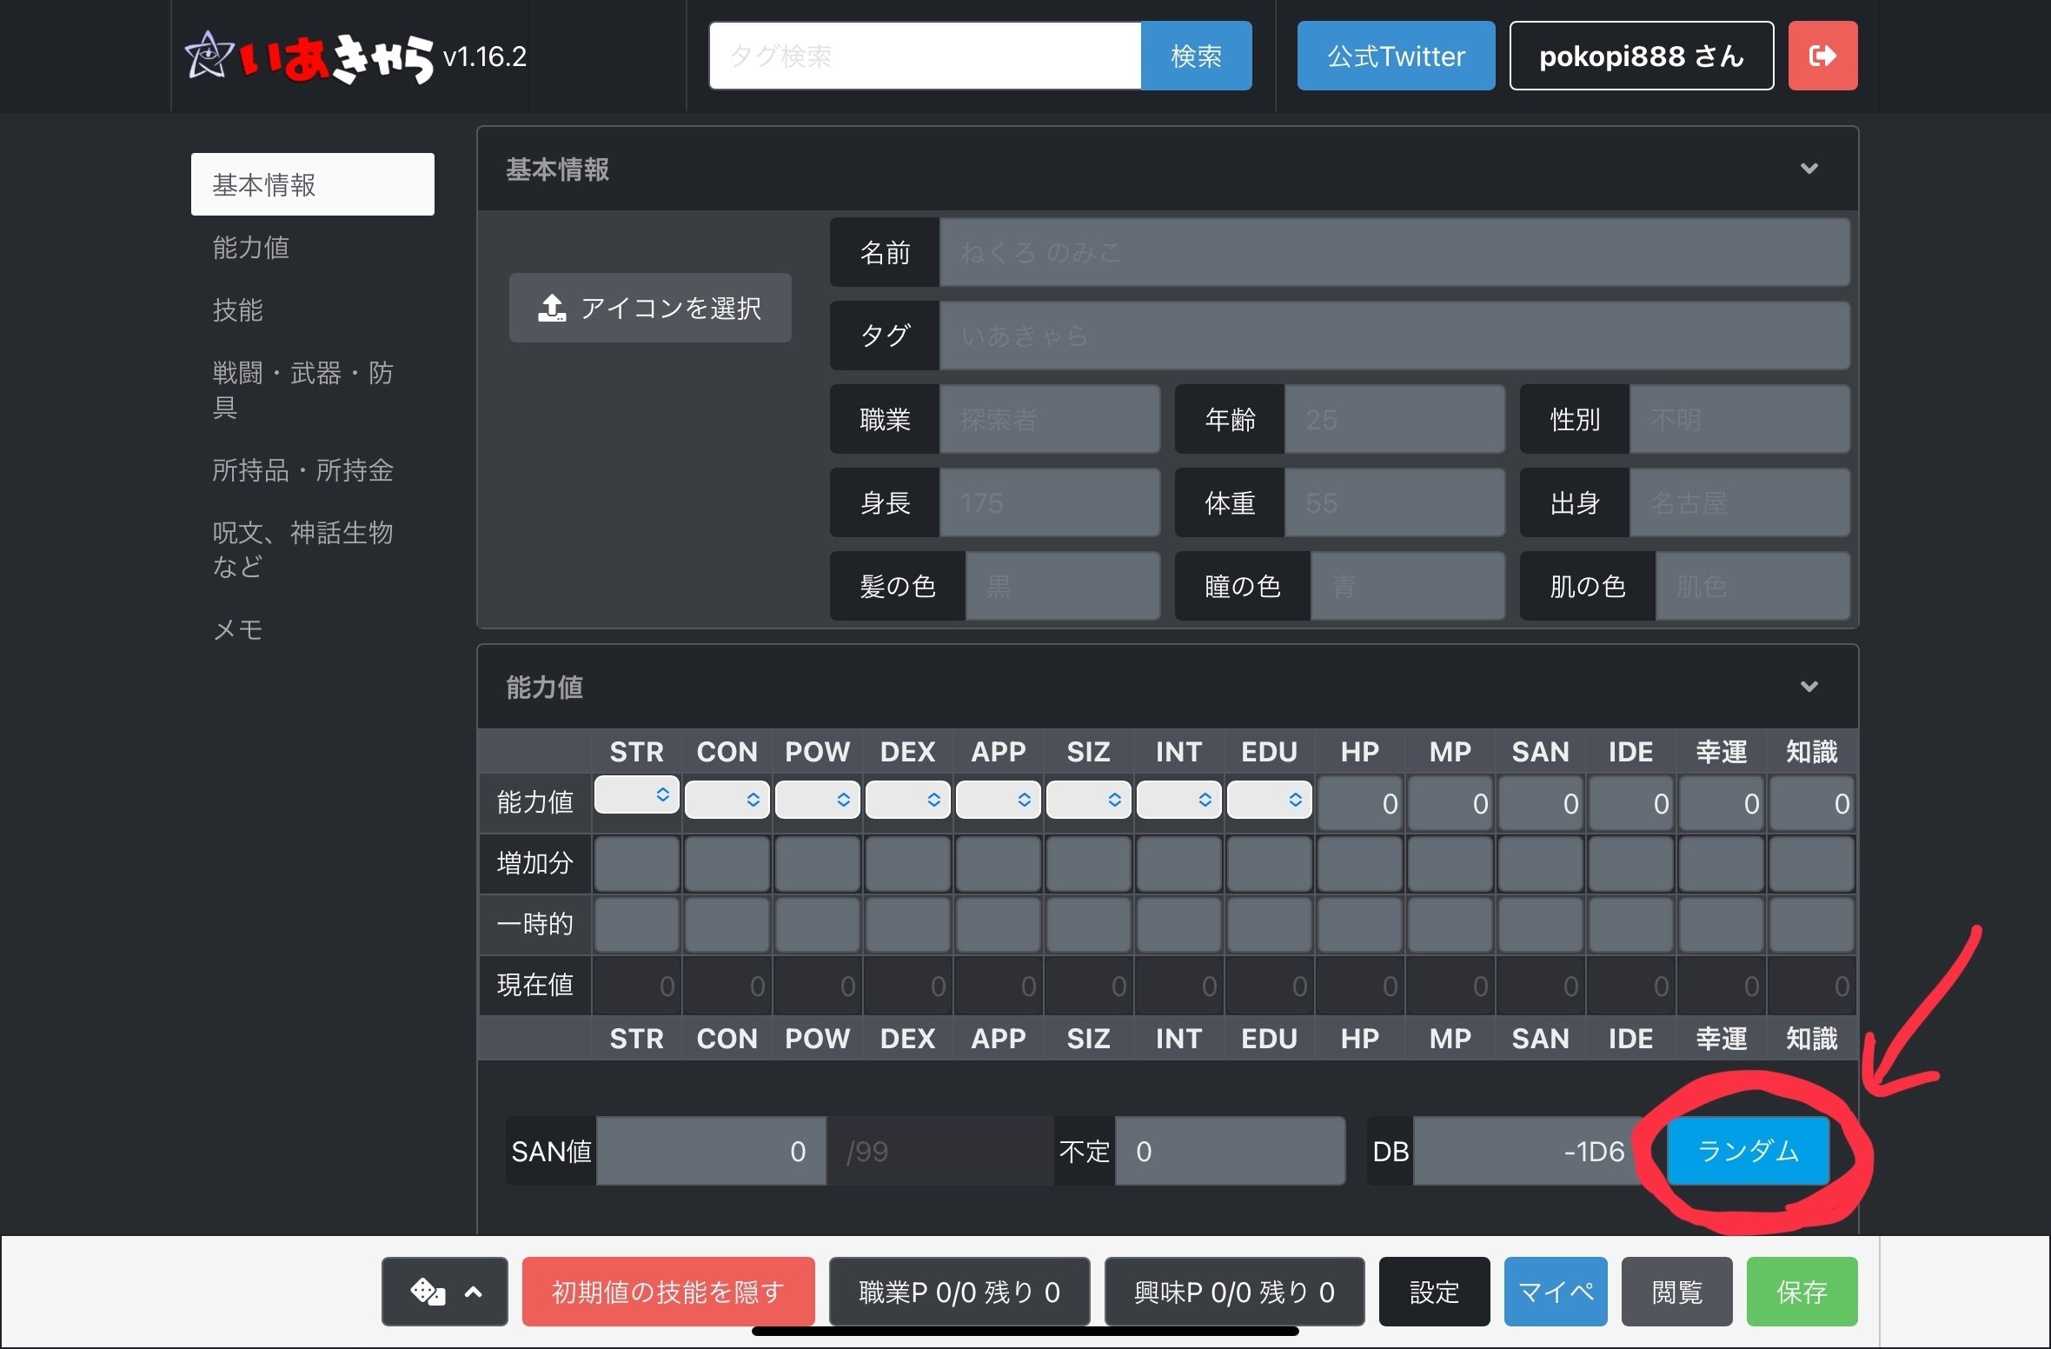Click the 出身 birthplace field
This screenshot has height=1349, width=2051.
(x=1739, y=502)
